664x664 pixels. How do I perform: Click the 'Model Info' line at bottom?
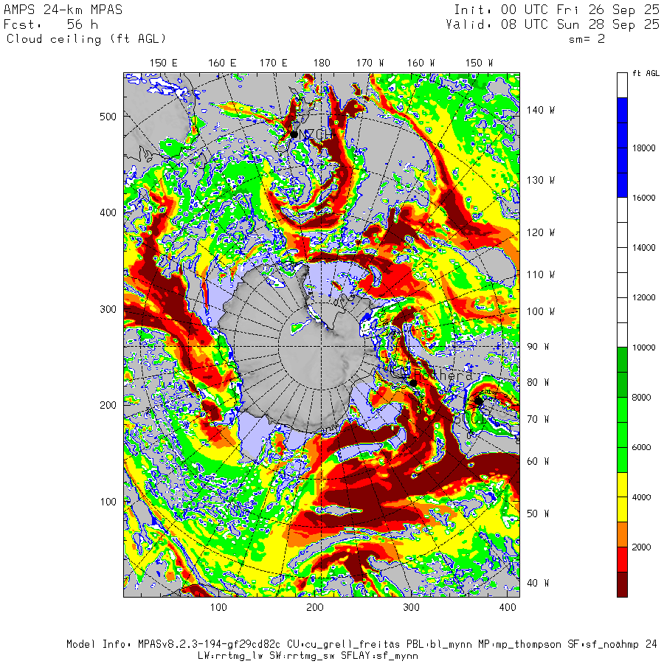tap(362, 645)
